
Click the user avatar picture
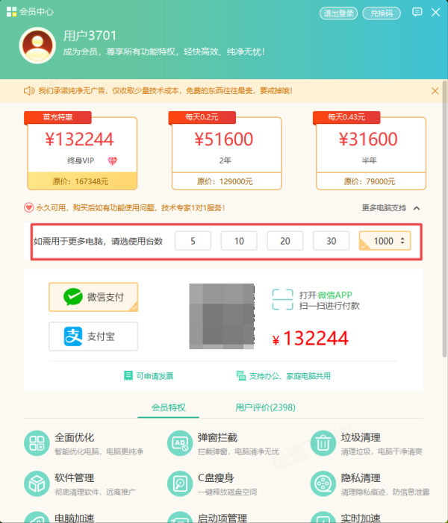pyautogui.click(x=37, y=46)
